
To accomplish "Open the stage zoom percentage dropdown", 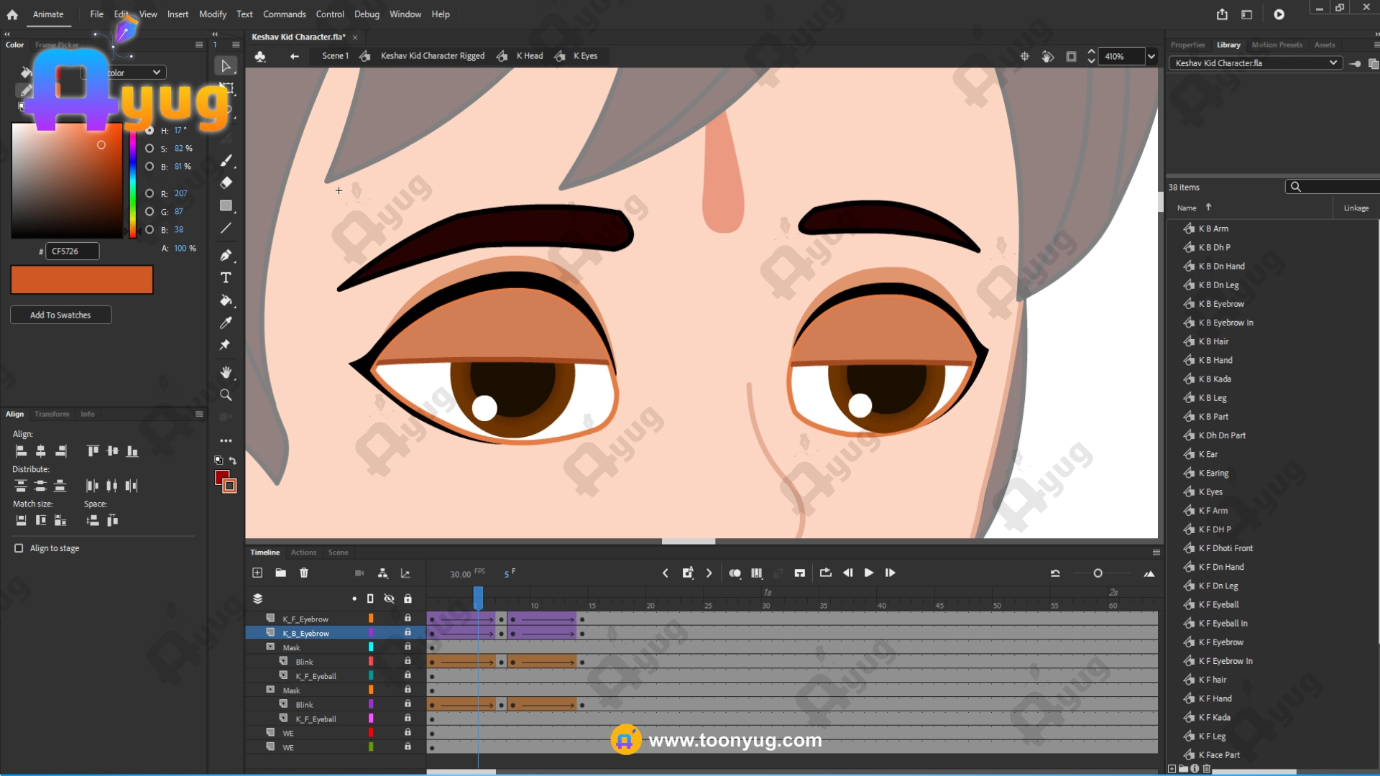I will tap(1151, 56).
